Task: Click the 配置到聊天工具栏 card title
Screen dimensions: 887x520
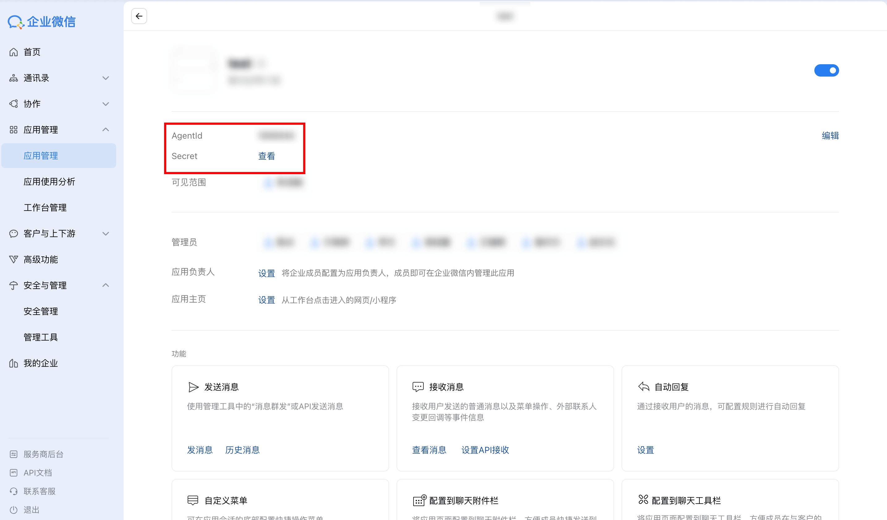Action: (x=686, y=500)
